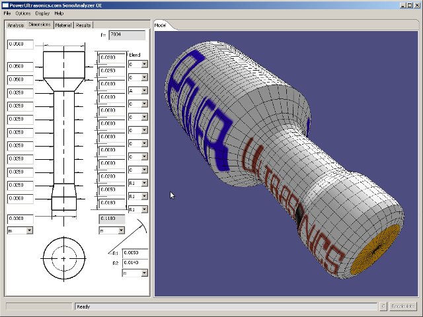Image resolution: width=423 pixels, height=317 pixels.
Task: Switch to the Analysis tab
Action: click(x=16, y=25)
